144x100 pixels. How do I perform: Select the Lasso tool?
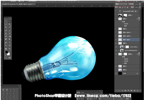(x=6, y=24)
